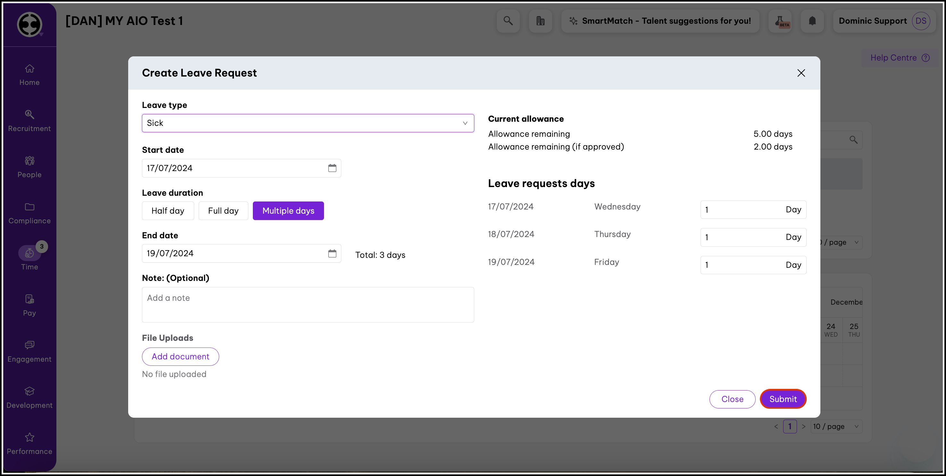Screen dimensions: 946x476
Task: Select Half day leave duration
Action: point(168,211)
